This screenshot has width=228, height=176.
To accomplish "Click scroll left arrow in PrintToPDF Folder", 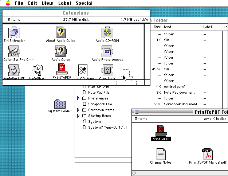I will pos(134,173).
